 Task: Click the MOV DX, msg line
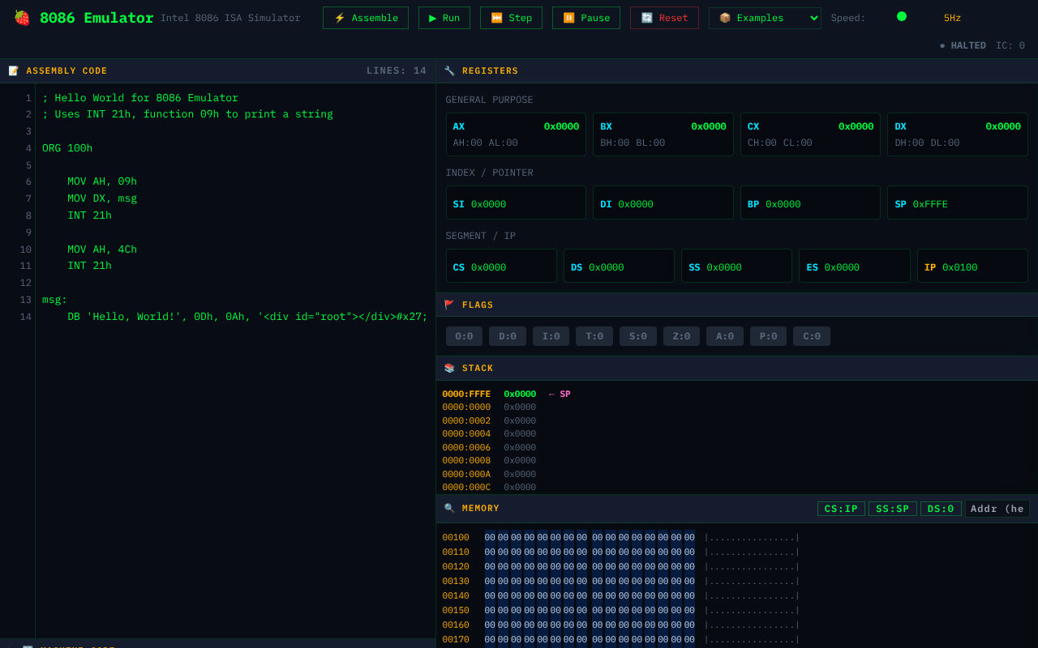tap(102, 198)
